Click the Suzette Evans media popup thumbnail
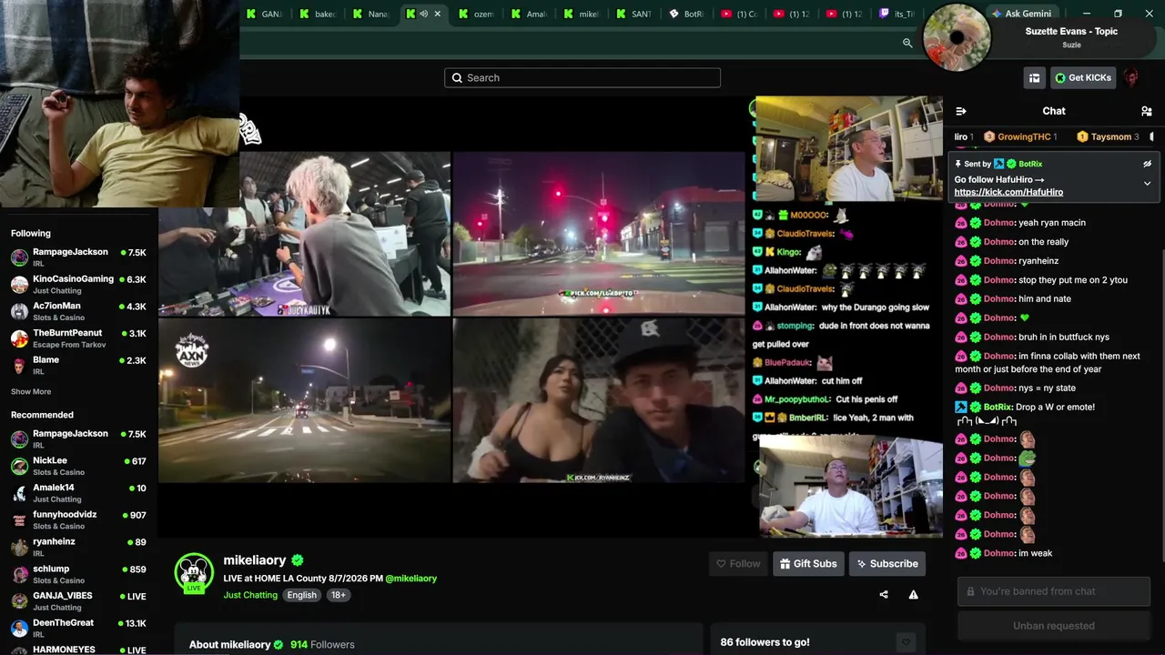1165x655 pixels. (957, 37)
